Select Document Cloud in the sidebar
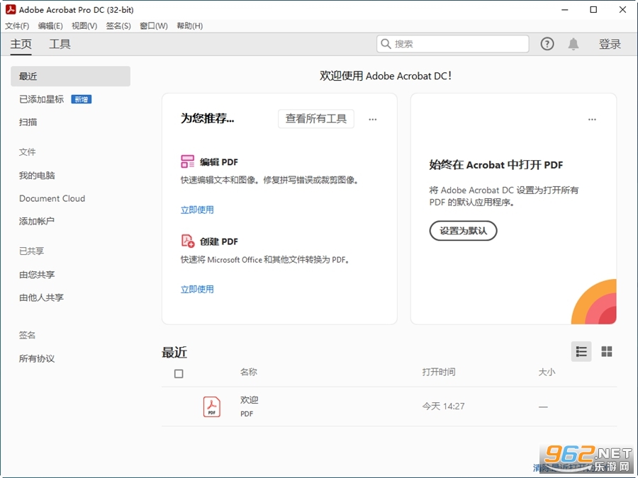Screen dimensions: 638x478 (x=52, y=198)
